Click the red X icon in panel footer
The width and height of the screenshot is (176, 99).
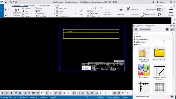172,97
